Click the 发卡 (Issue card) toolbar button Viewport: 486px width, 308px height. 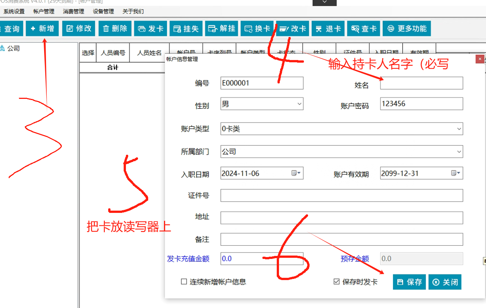[x=151, y=29]
